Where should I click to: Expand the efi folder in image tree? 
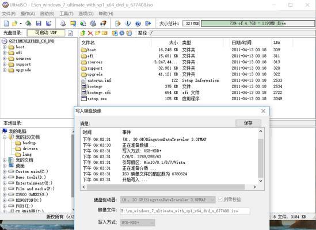5,53
